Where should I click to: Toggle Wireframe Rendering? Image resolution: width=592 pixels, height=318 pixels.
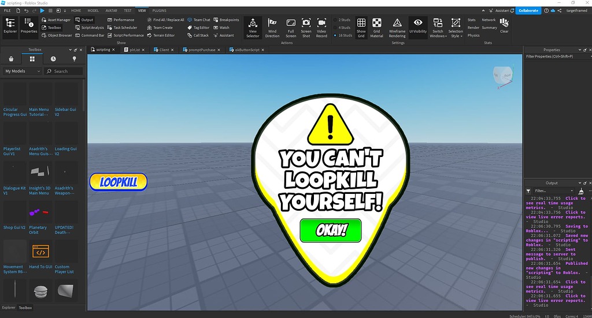397,28
